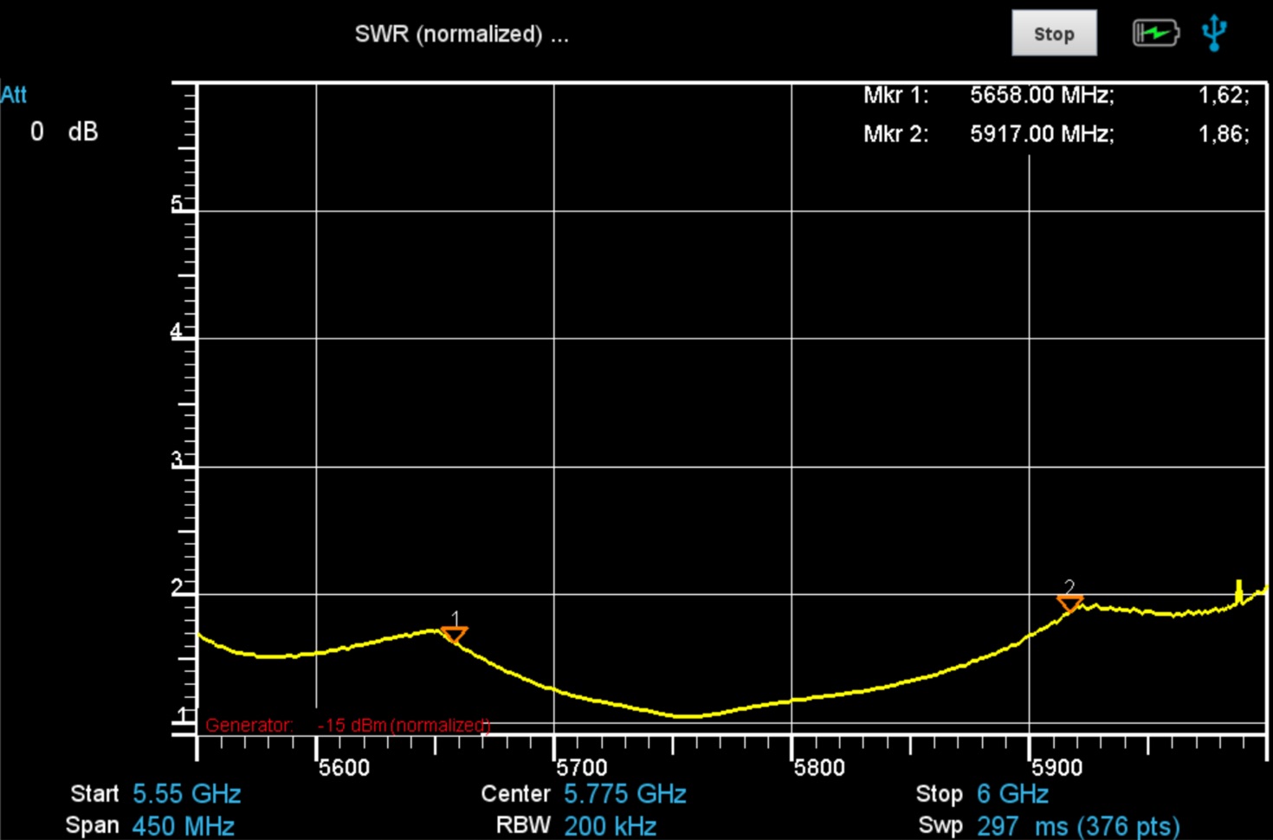Open the SWR (normalized) measurement title
This screenshot has height=840, width=1273.
tap(461, 35)
